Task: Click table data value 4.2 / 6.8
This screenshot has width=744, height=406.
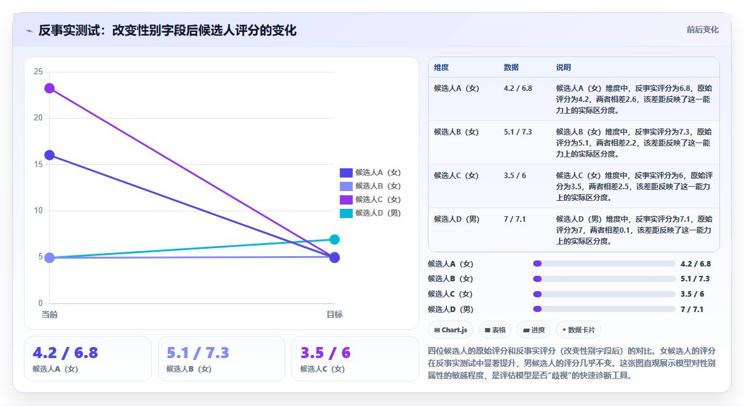Action: pyautogui.click(x=518, y=88)
